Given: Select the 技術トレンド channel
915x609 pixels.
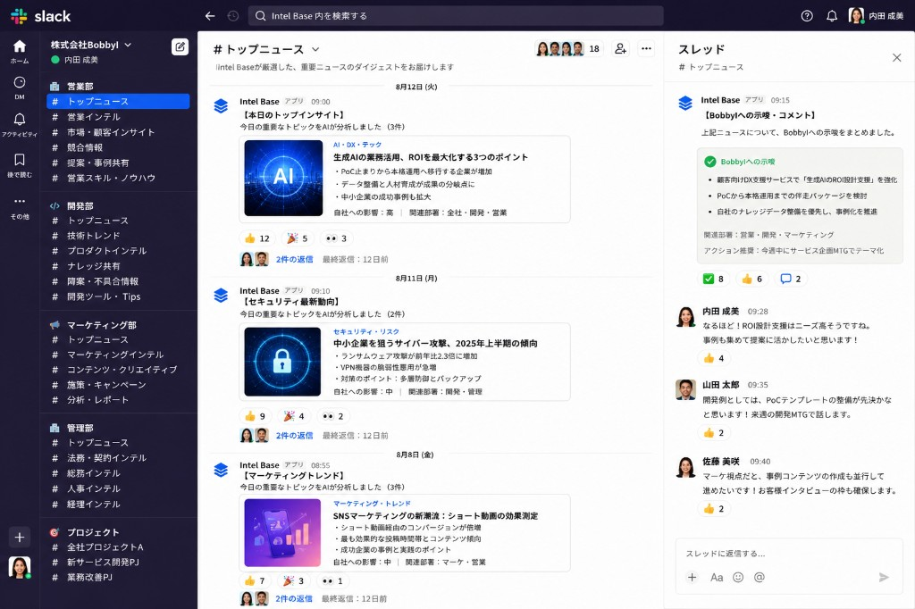Looking at the screenshot, I should tap(118, 236).
